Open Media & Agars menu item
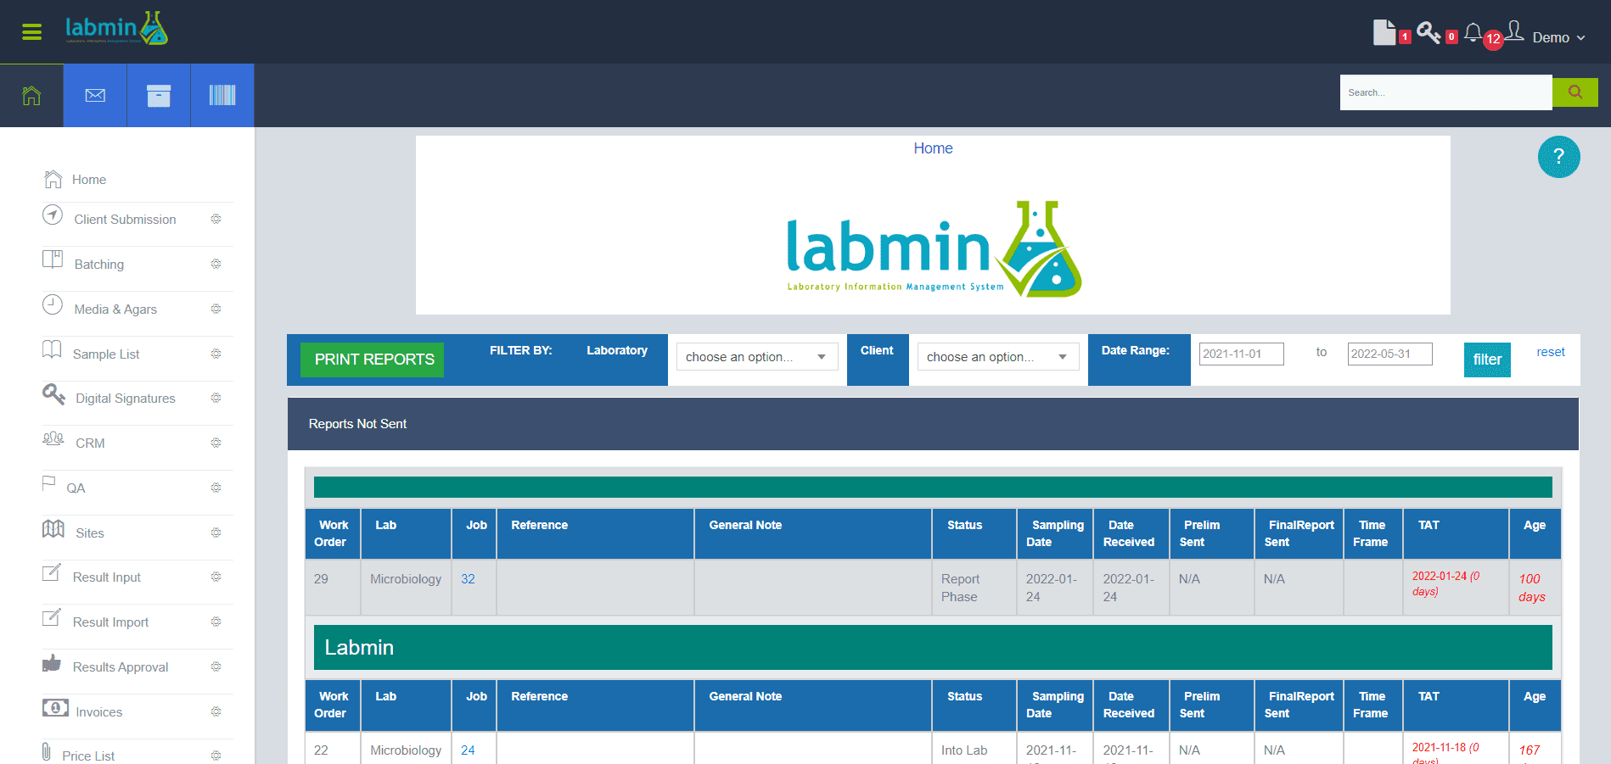This screenshot has height=764, width=1611. pos(115,310)
